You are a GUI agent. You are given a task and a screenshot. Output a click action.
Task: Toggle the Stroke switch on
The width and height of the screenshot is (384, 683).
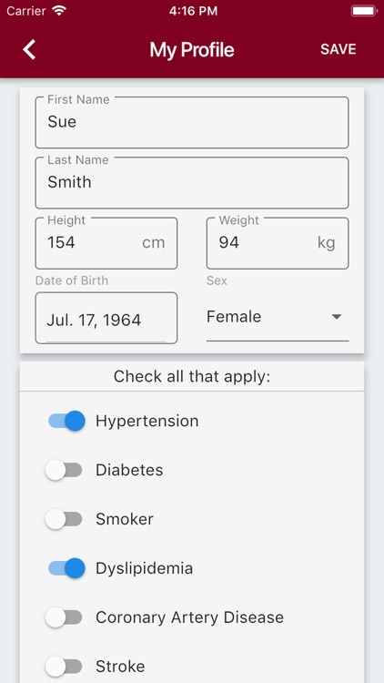[x=64, y=667]
